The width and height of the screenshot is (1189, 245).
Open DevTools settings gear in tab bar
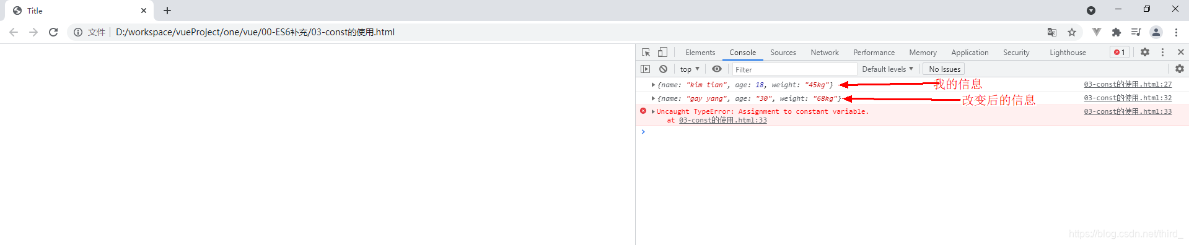(1145, 53)
